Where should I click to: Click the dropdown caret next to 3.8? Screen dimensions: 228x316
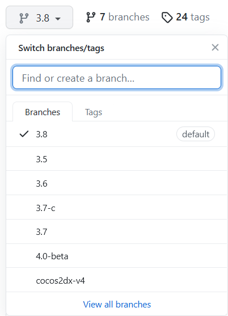pos(58,19)
